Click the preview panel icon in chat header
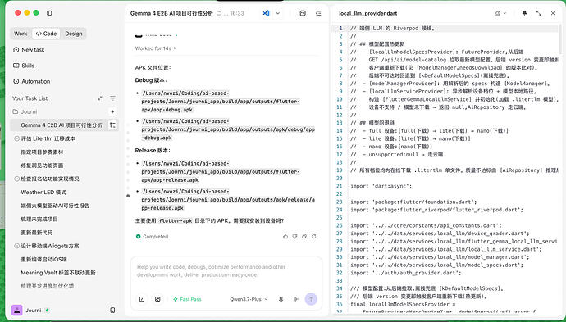Image resolution: width=566 pixels, height=322 pixels. click(x=303, y=13)
